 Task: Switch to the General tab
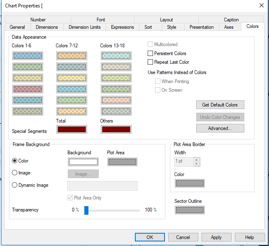tap(17, 27)
